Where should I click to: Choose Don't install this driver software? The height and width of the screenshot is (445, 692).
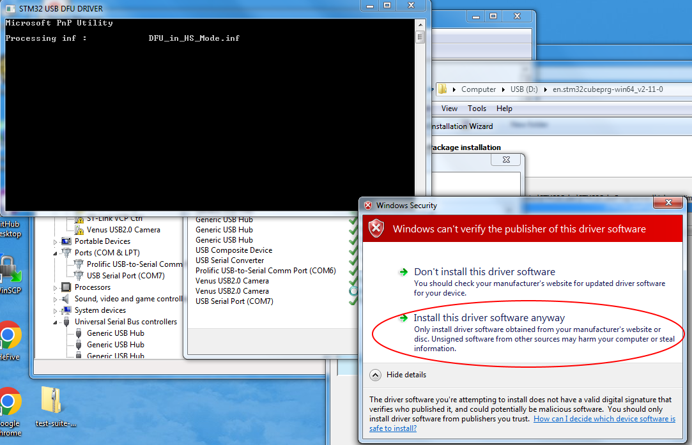pos(484,272)
